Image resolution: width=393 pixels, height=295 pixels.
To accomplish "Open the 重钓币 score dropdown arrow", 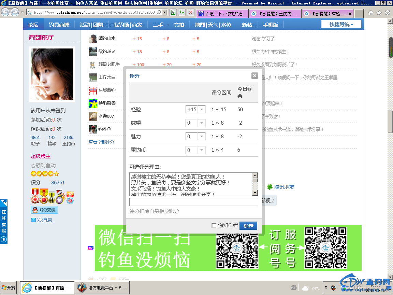I will pyautogui.click(x=202, y=150).
